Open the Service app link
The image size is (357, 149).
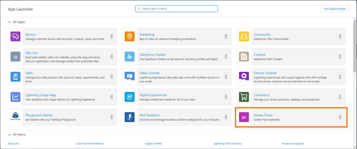(30, 35)
